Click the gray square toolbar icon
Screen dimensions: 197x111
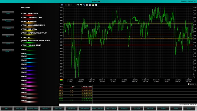(x=87, y=5)
